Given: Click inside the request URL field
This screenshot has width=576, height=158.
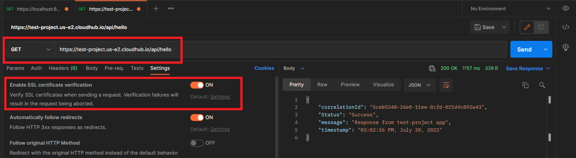Looking at the screenshot, I should coord(267,50).
